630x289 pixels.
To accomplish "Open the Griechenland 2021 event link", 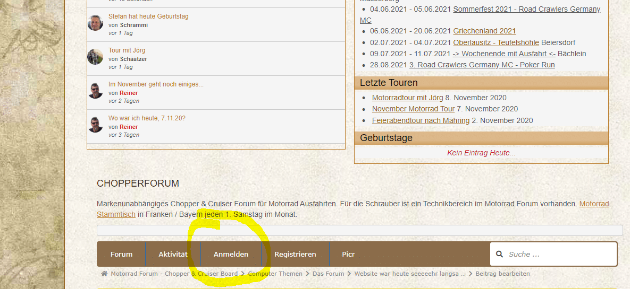I will [x=484, y=31].
